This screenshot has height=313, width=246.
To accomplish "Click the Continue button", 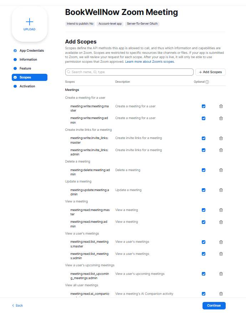I will click(x=214, y=306).
